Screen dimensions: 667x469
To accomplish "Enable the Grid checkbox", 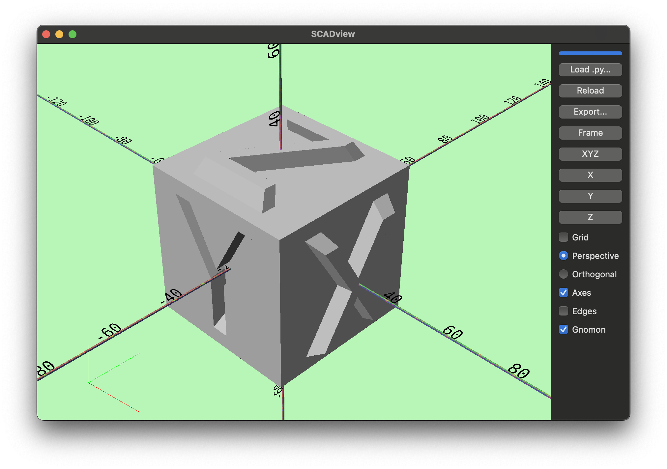I will [563, 237].
